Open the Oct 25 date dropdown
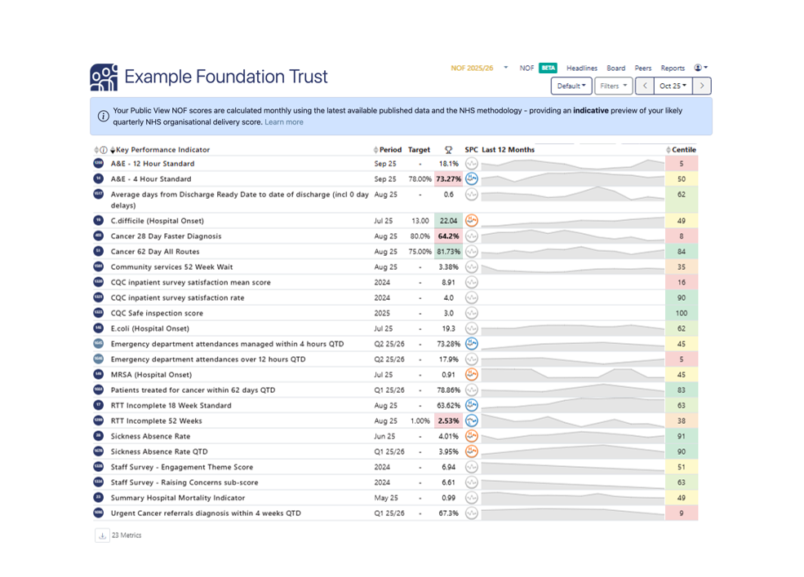The width and height of the screenshot is (804, 577). tap(673, 86)
